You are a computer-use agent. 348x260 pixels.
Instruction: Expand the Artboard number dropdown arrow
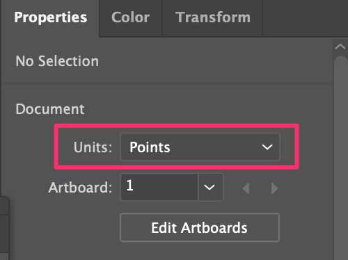[x=210, y=187]
